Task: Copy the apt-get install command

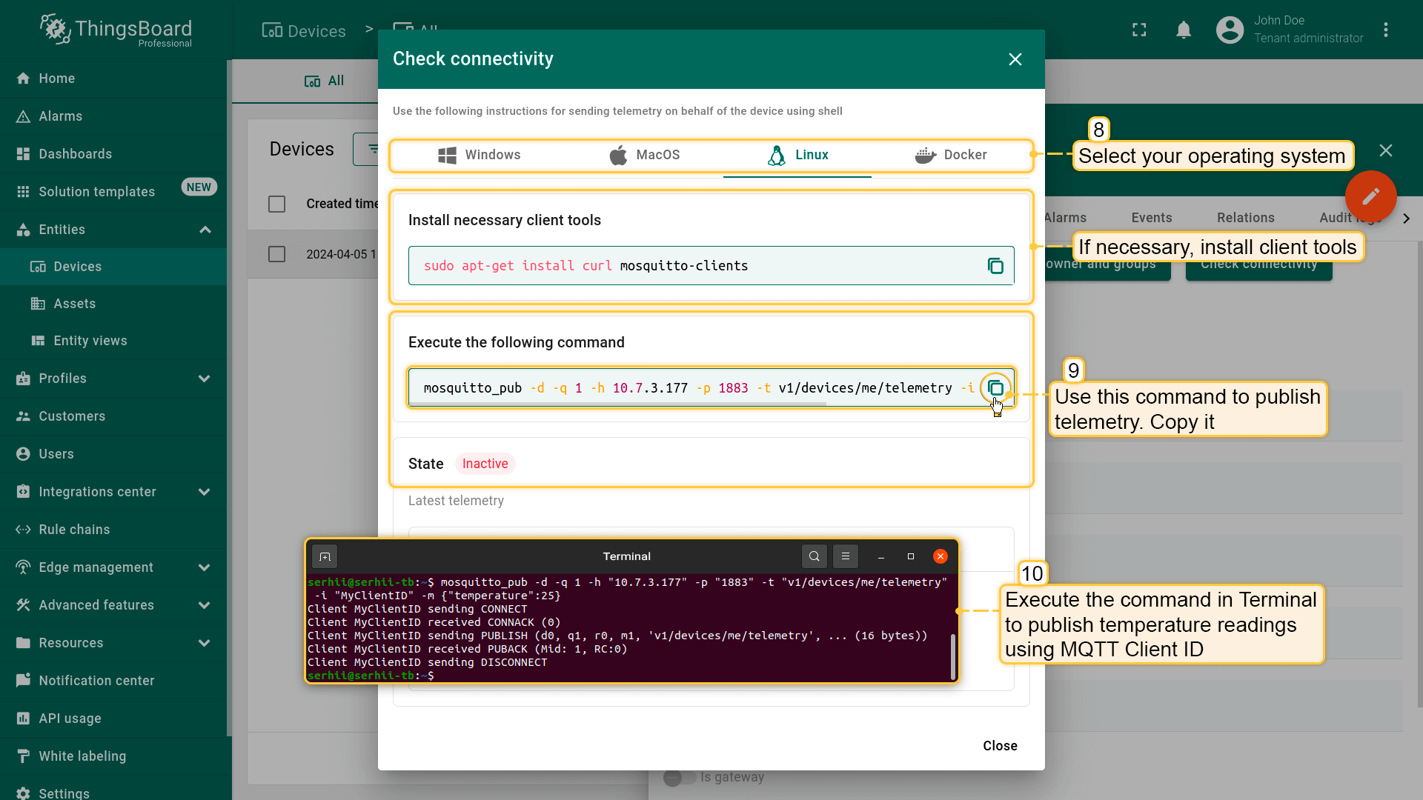Action: tap(995, 266)
